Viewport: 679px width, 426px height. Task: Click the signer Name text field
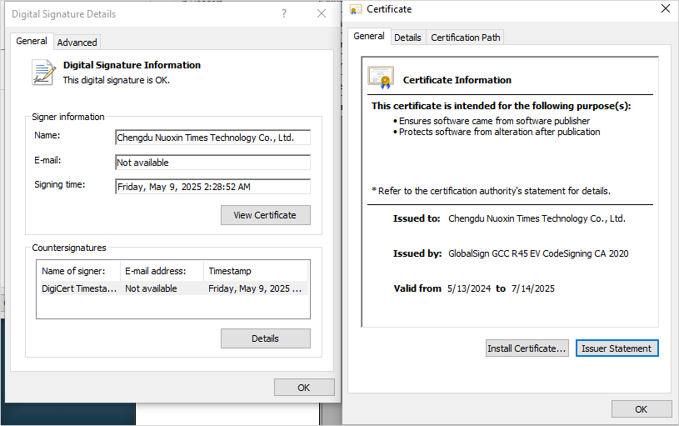coord(212,138)
